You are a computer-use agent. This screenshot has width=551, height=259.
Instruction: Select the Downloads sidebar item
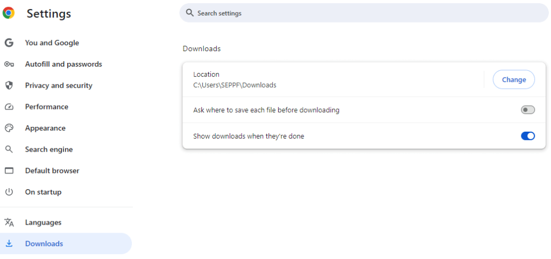pos(66,243)
